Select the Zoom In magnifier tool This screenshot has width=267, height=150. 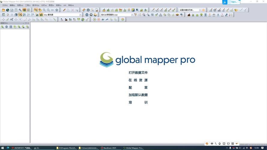44,10
